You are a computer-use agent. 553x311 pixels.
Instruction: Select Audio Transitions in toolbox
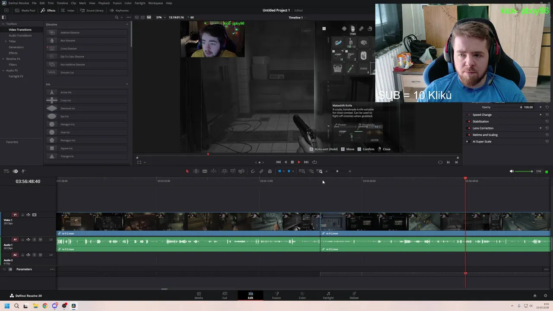(x=20, y=35)
